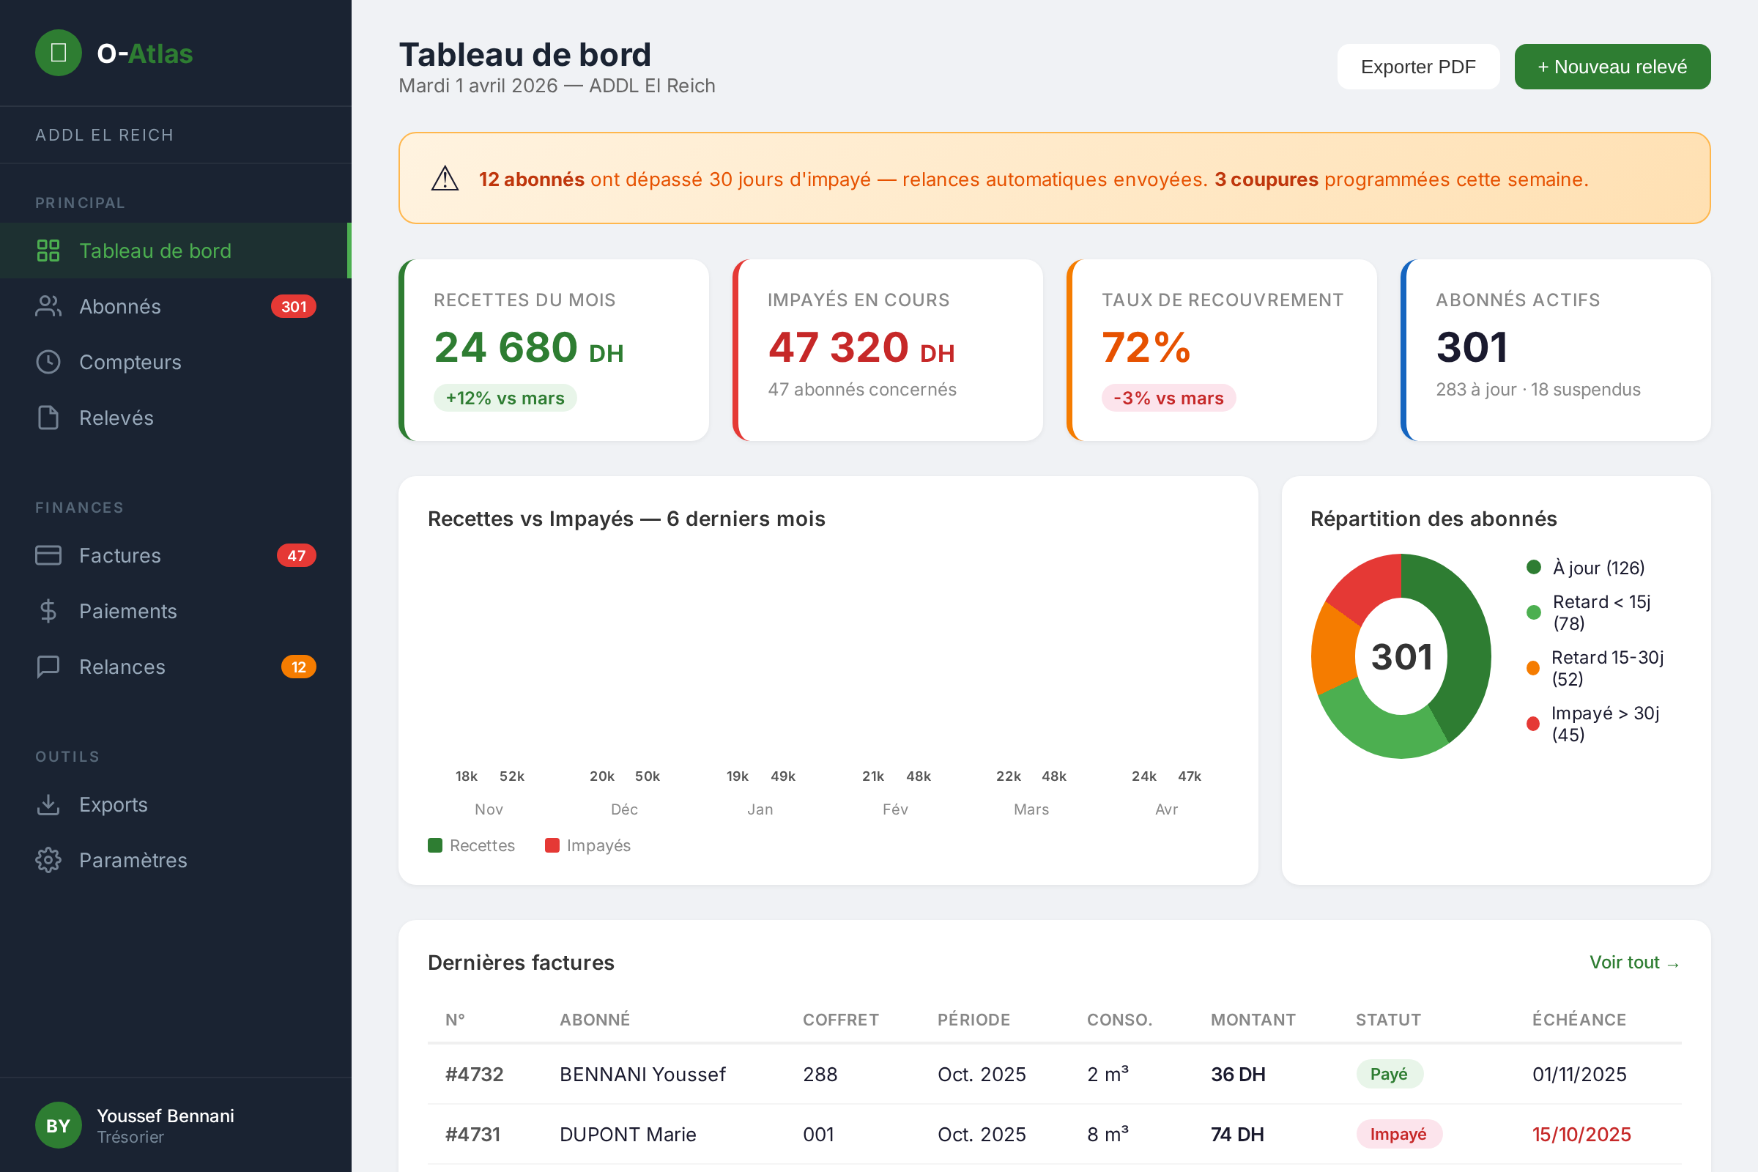Viewport: 1758px width, 1172px height.
Task: Click the Exporter PDF button
Action: click(1418, 66)
